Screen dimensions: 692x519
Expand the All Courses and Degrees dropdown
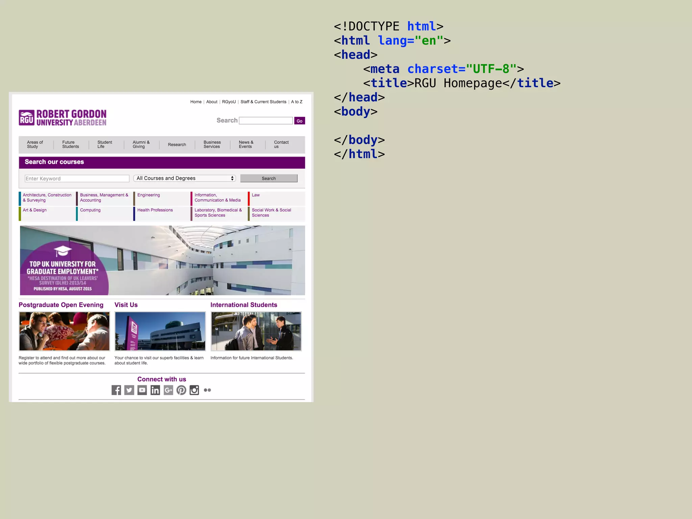[184, 178]
